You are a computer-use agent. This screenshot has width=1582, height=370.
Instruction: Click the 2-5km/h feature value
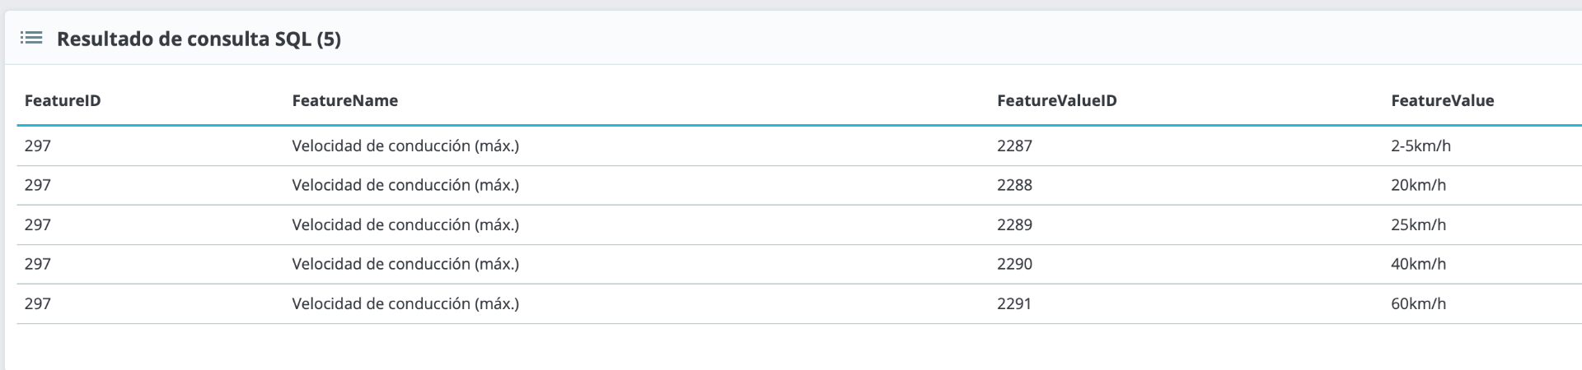tap(1421, 146)
